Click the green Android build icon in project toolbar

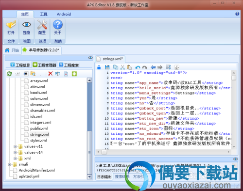click(x=74, y=74)
